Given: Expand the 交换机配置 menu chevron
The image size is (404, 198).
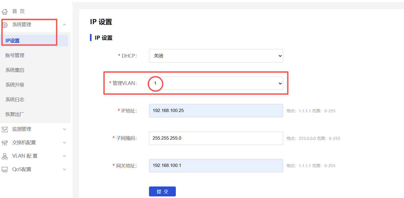Looking at the screenshot, I should tap(64, 143).
